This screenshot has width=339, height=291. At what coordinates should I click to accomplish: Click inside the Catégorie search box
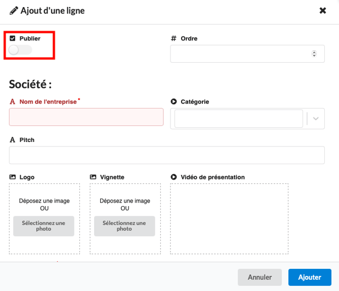pos(238,119)
